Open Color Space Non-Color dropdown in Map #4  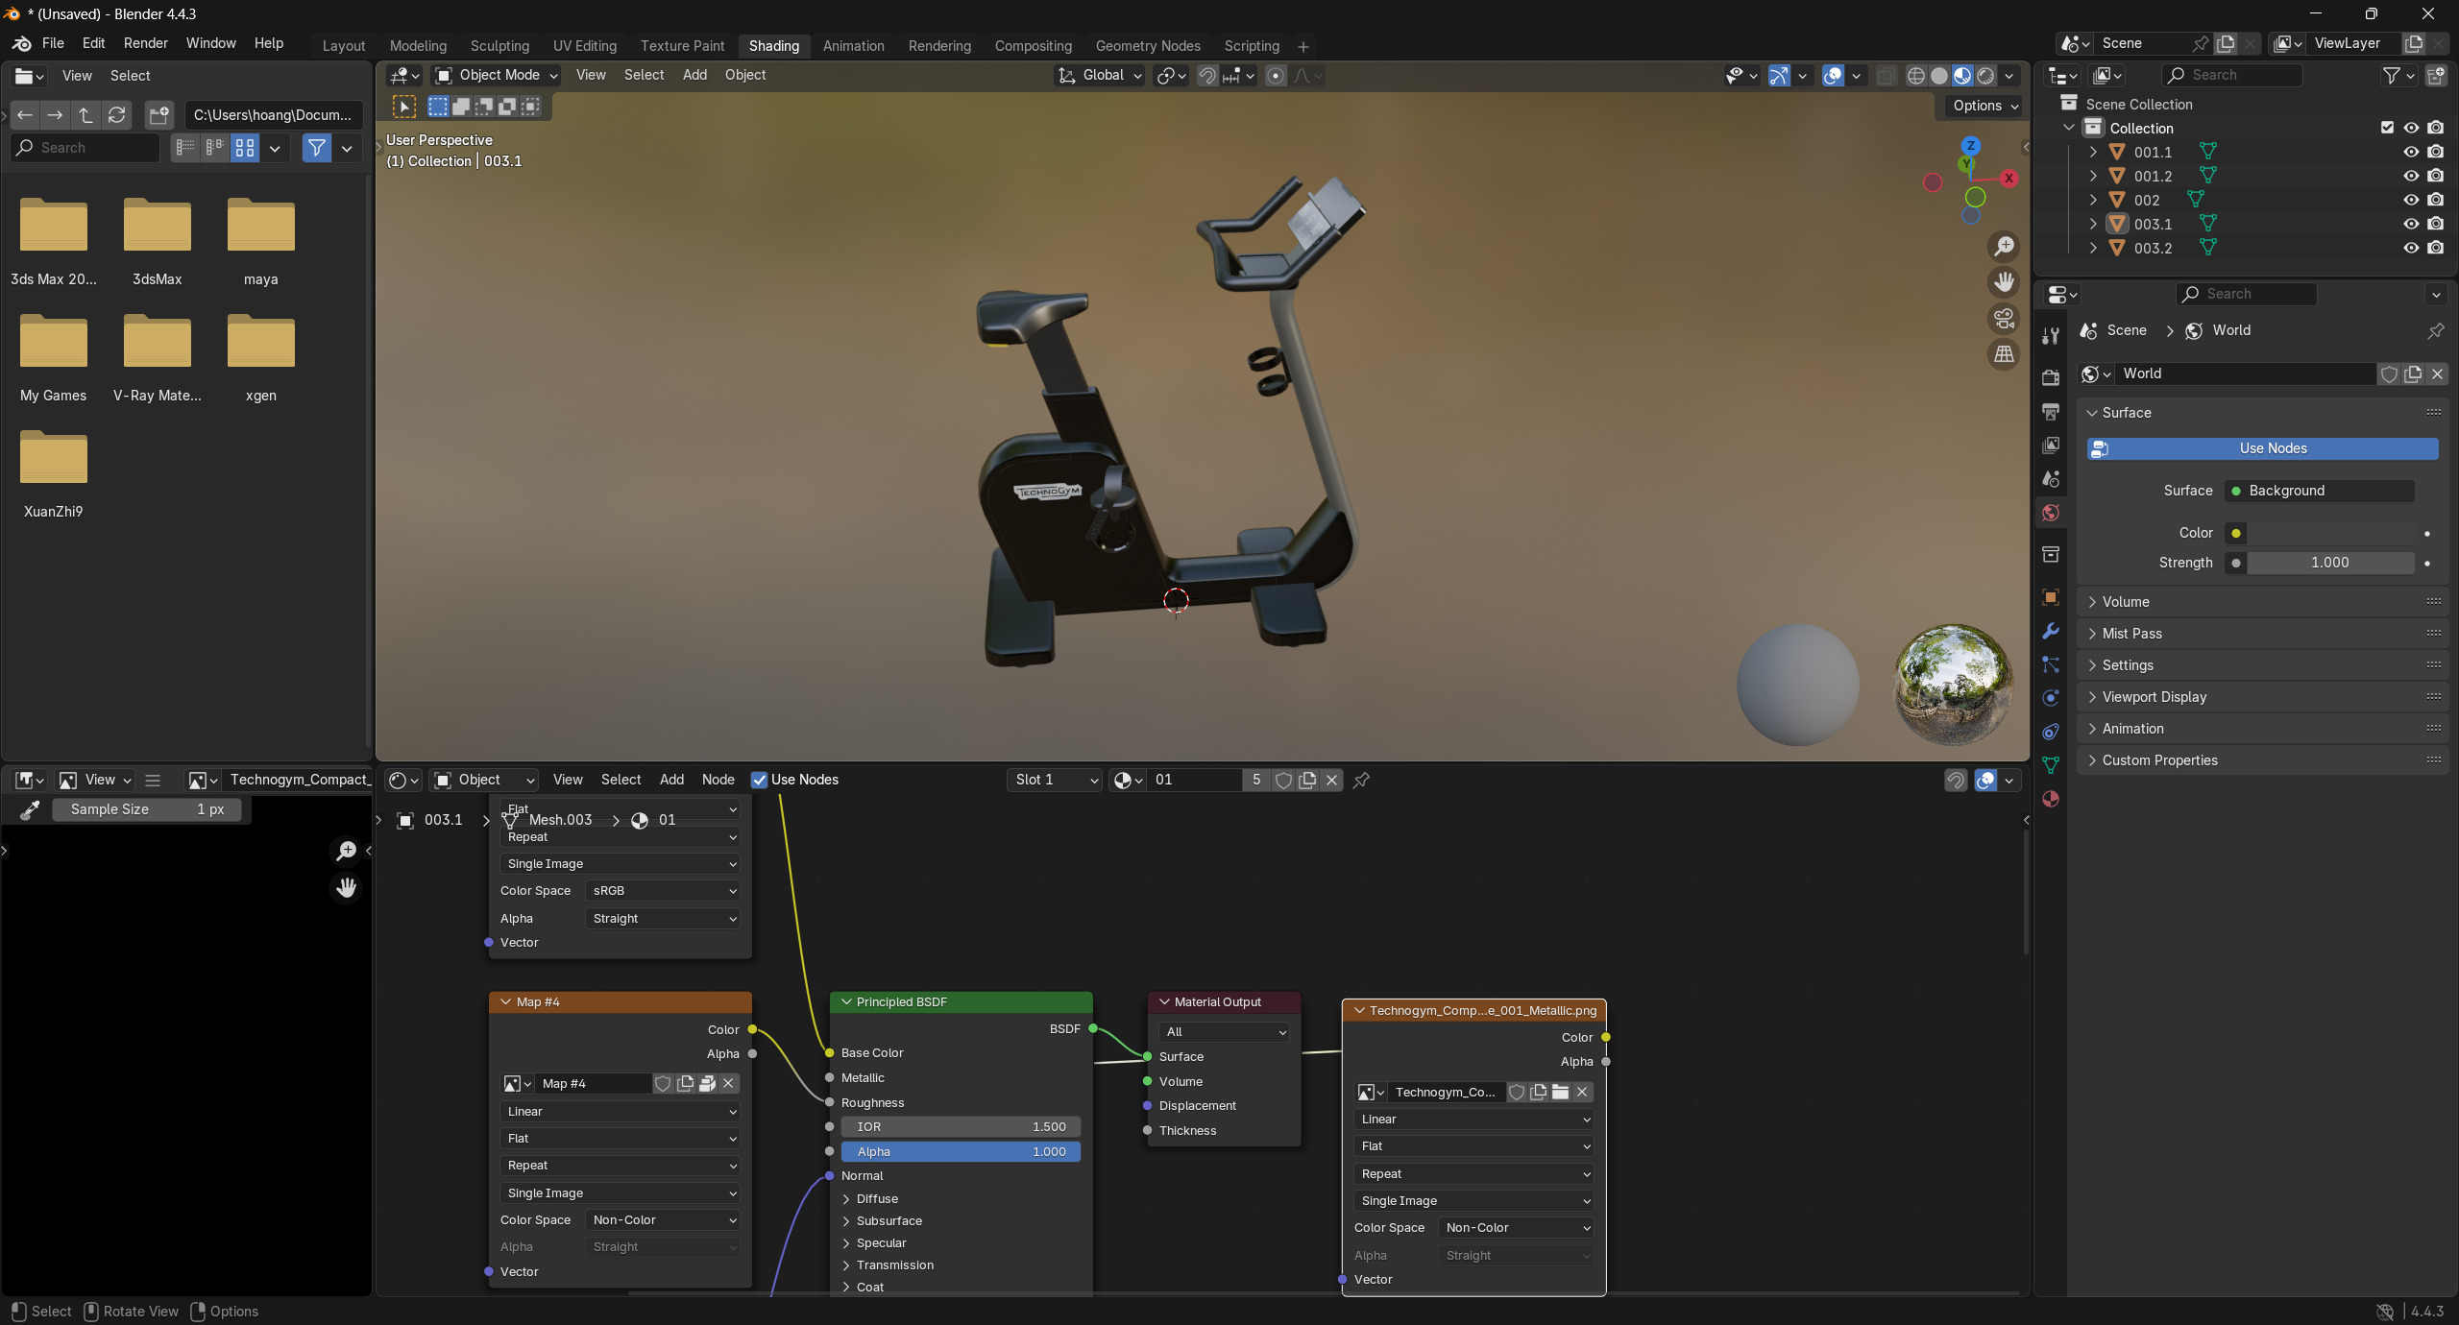(x=664, y=1220)
